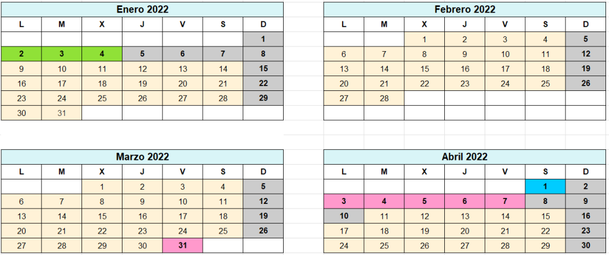This screenshot has height=255, width=609.
Task: Select the J column header in Abril
Action: pos(465,172)
